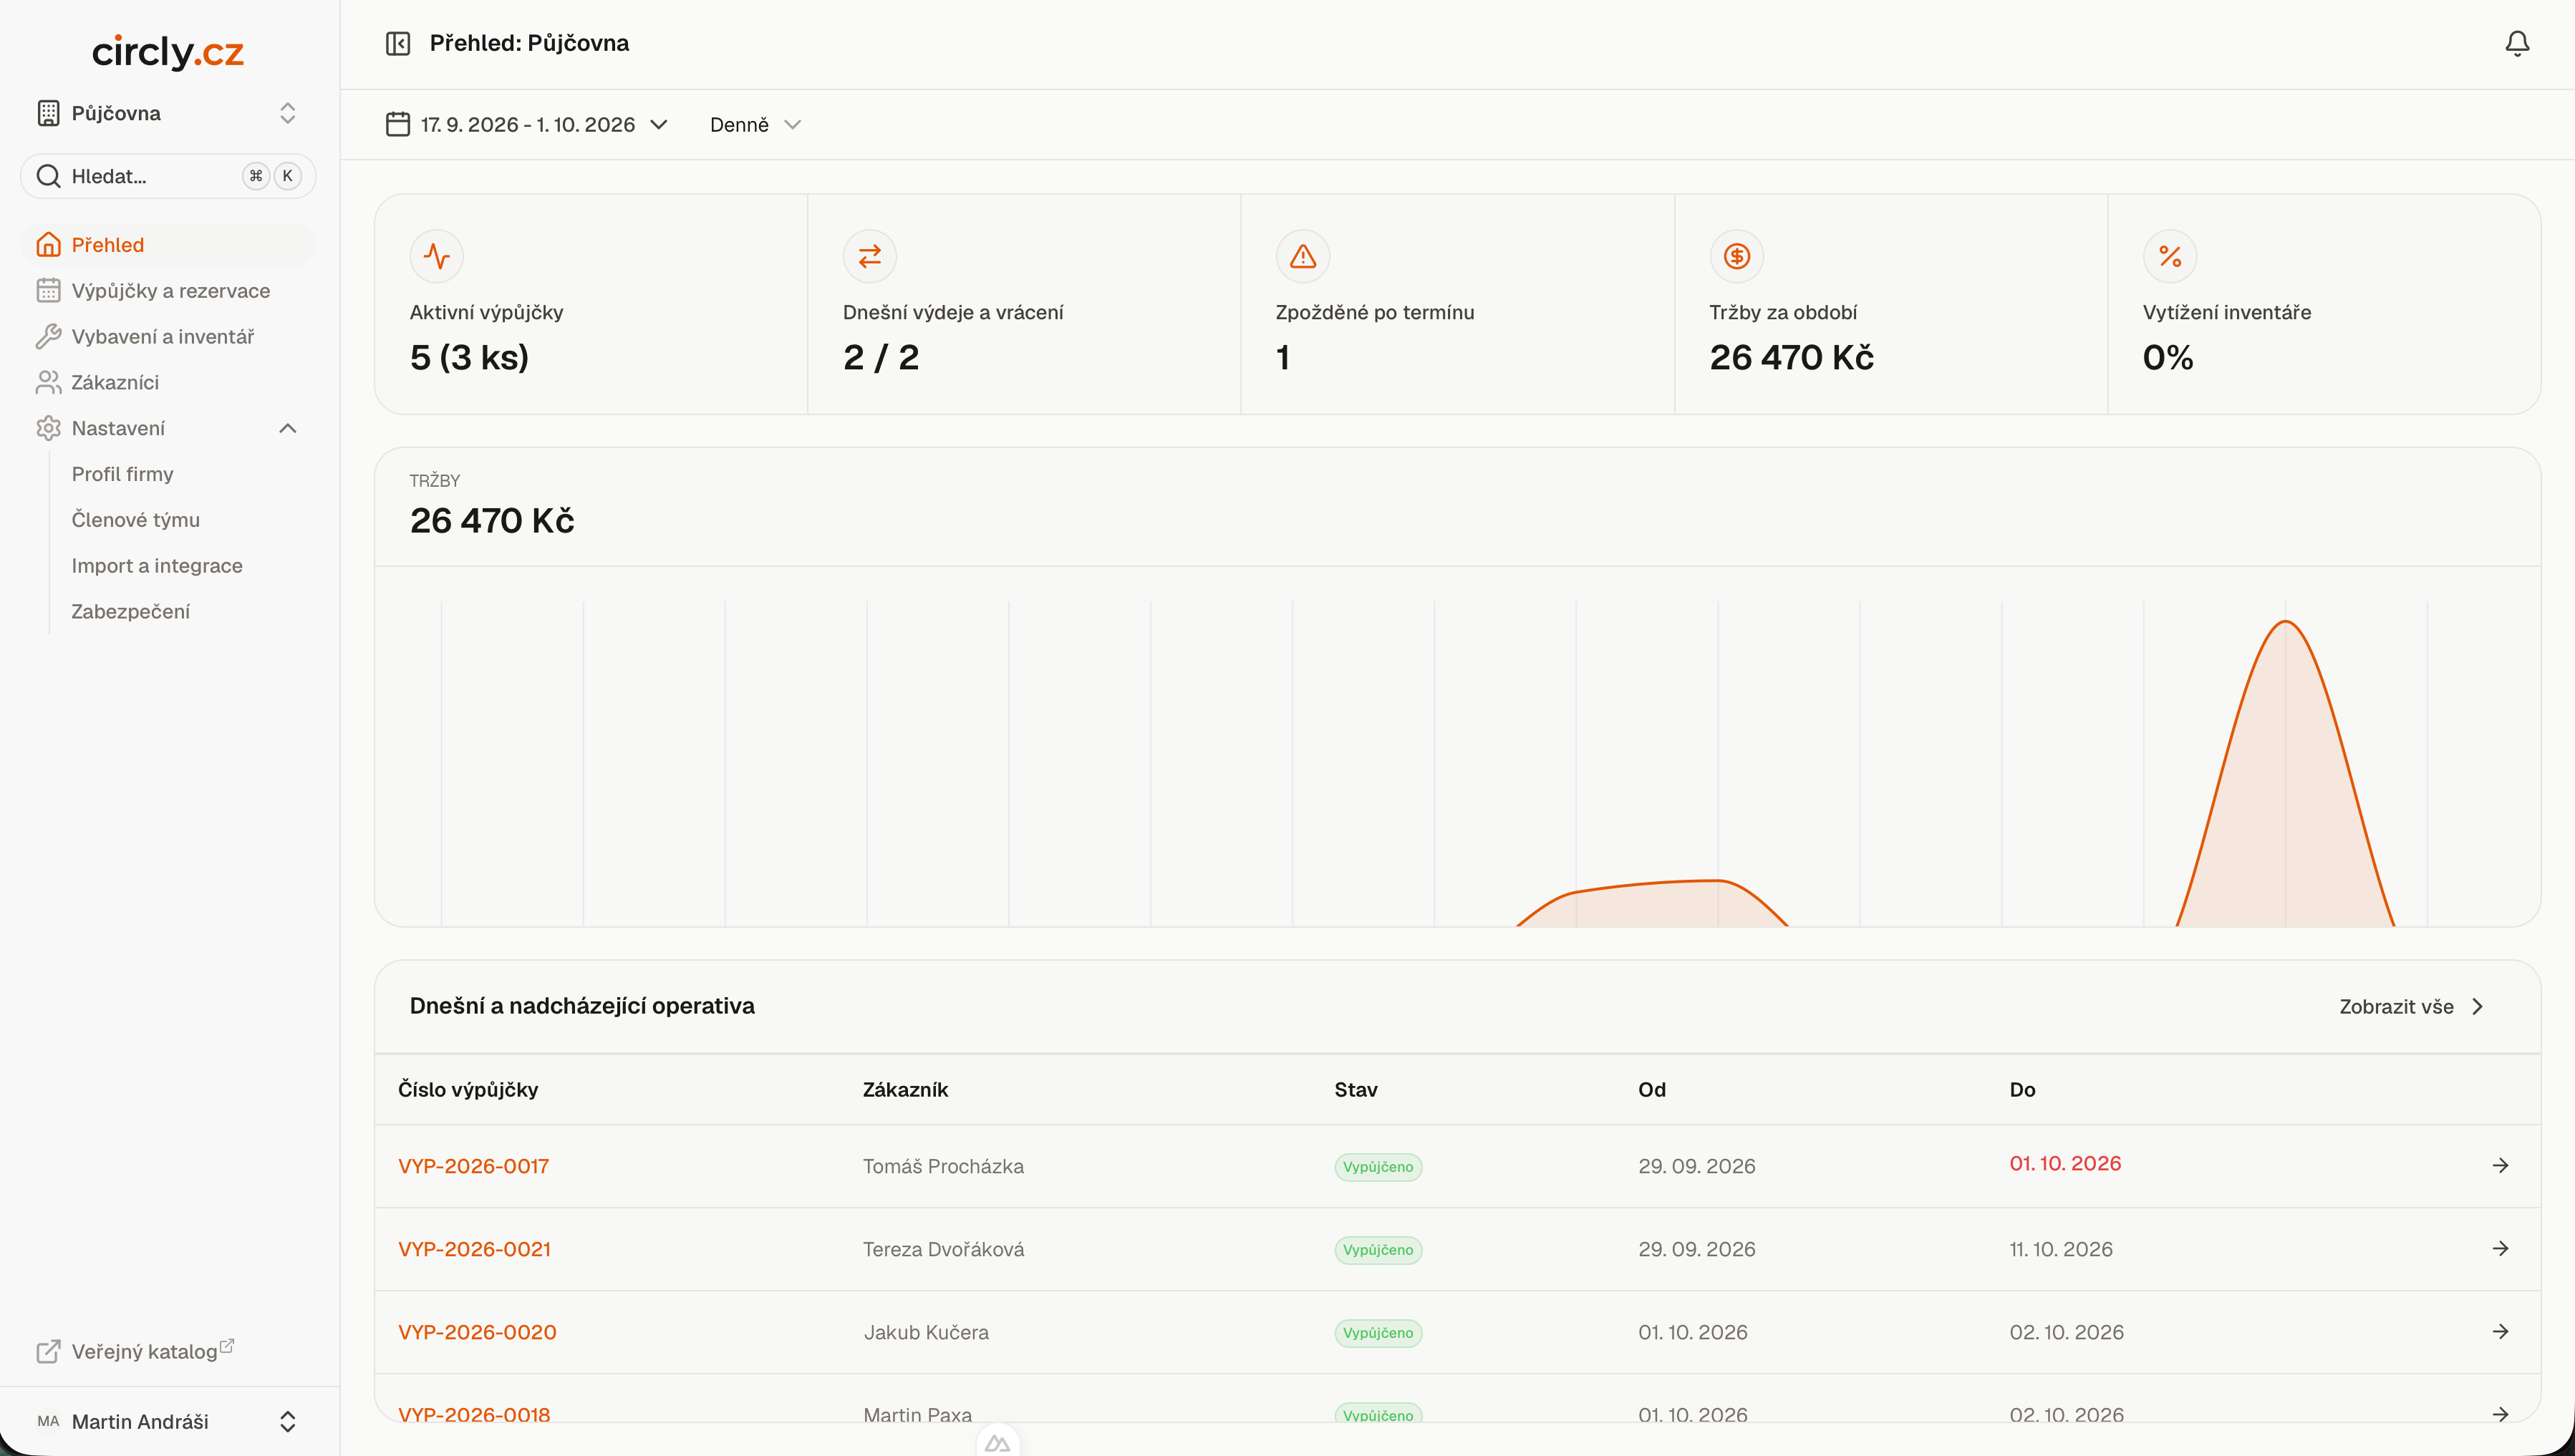The width and height of the screenshot is (2575, 1456).
Task: Click the Vytížení inventáře percent icon
Action: tap(2170, 256)
